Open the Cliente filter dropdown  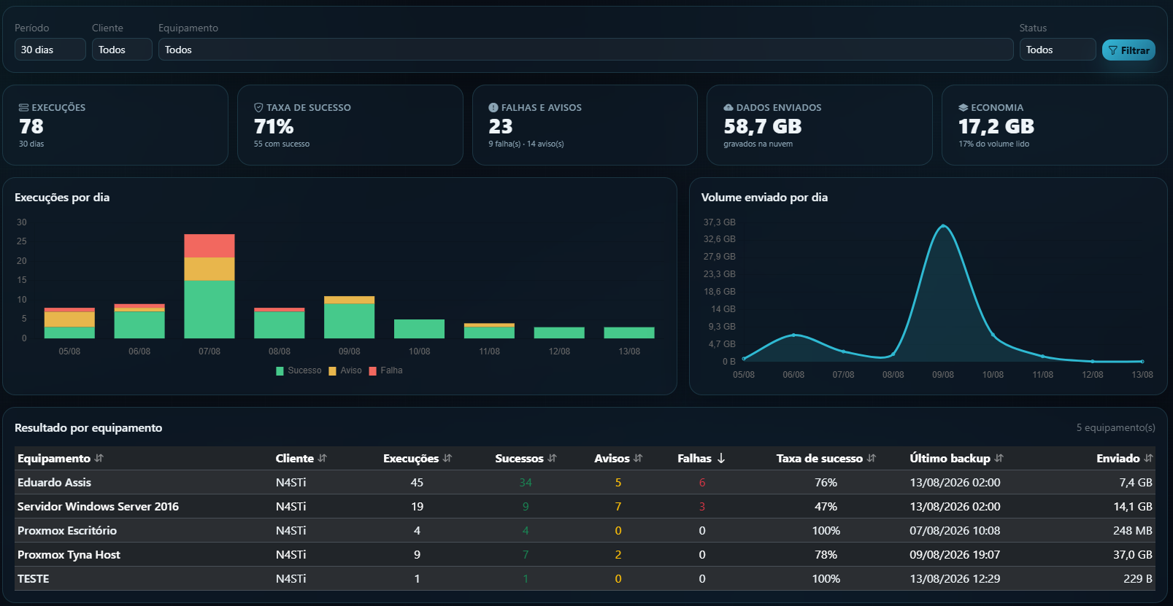122,50
